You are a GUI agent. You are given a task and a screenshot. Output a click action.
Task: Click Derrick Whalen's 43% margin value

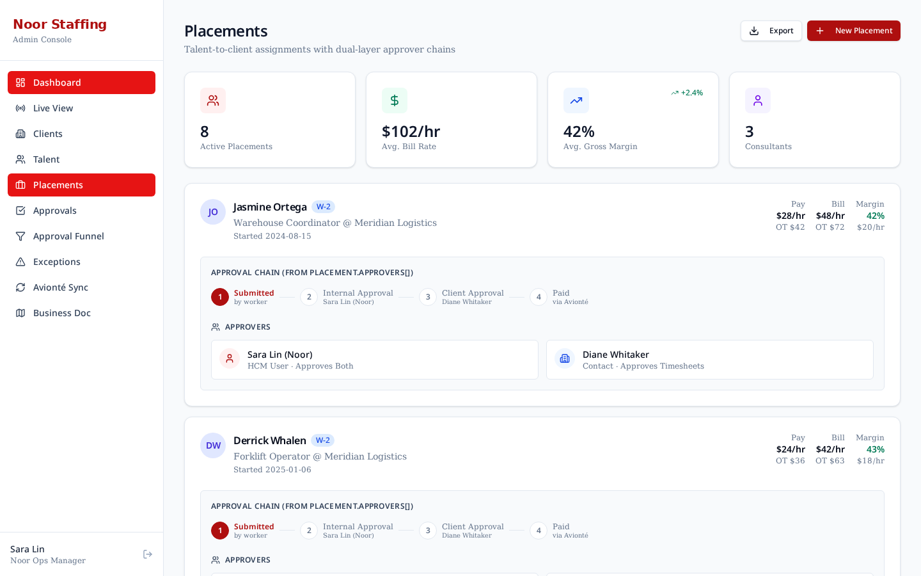876,449
